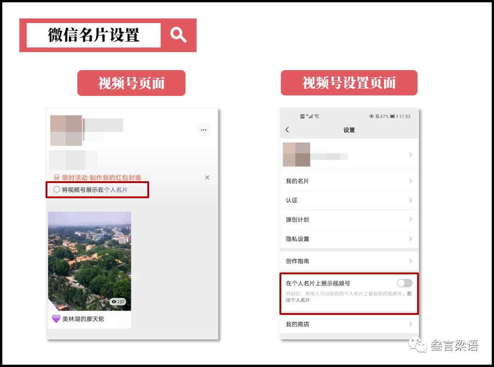Viewport: 494px width, 367px height.
Task: Dismiss the red envelope cover promotion banner
Action: 207,178
